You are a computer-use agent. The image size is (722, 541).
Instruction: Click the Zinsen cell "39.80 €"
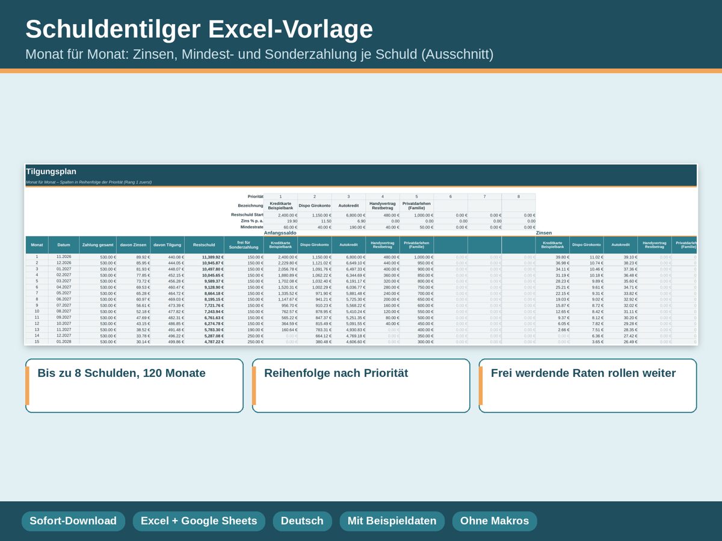tap(552, 257)
